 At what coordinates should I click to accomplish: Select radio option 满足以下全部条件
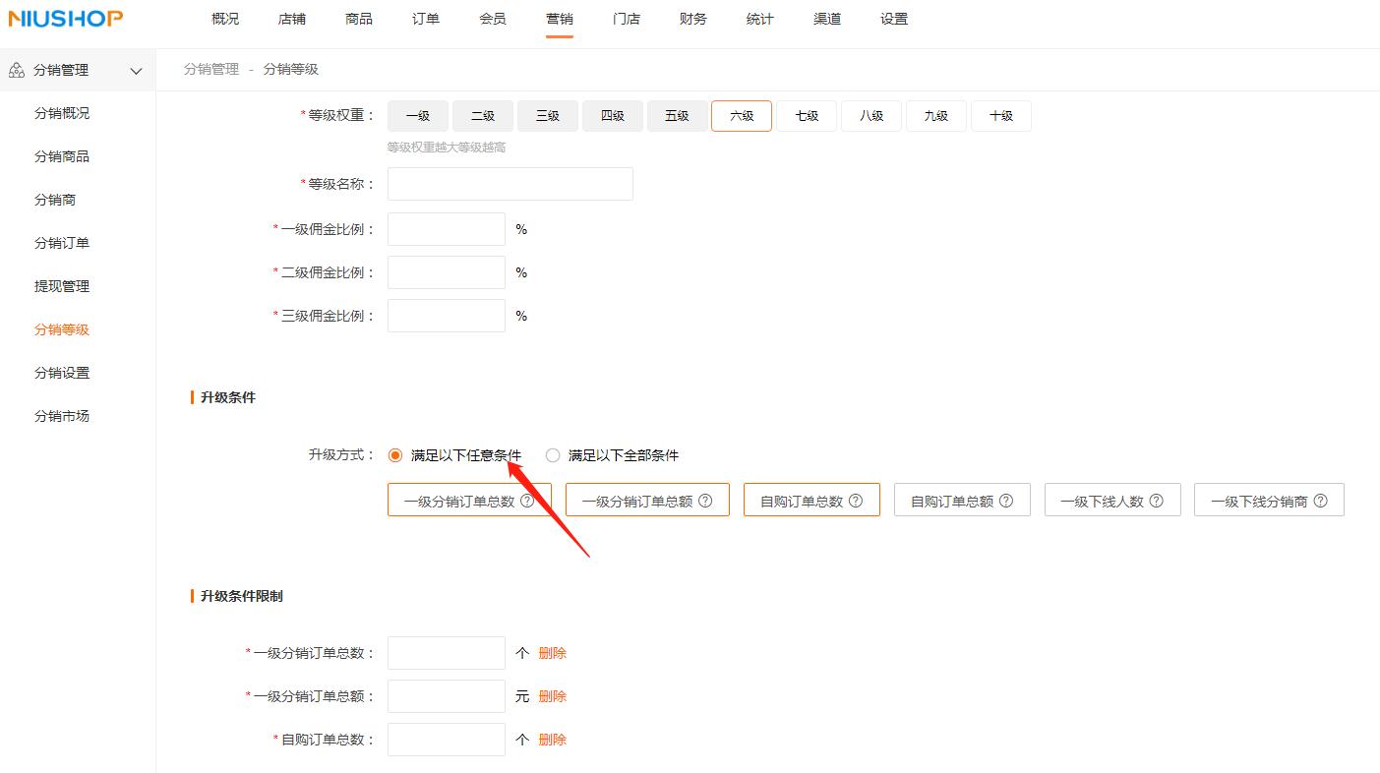(x=552, y=454)
